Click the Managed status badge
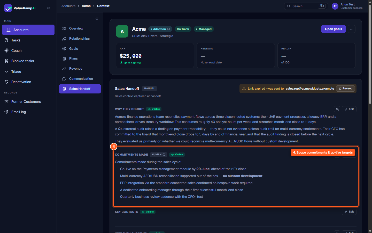This screenshot has height=233, width=372. click(204, 29)
